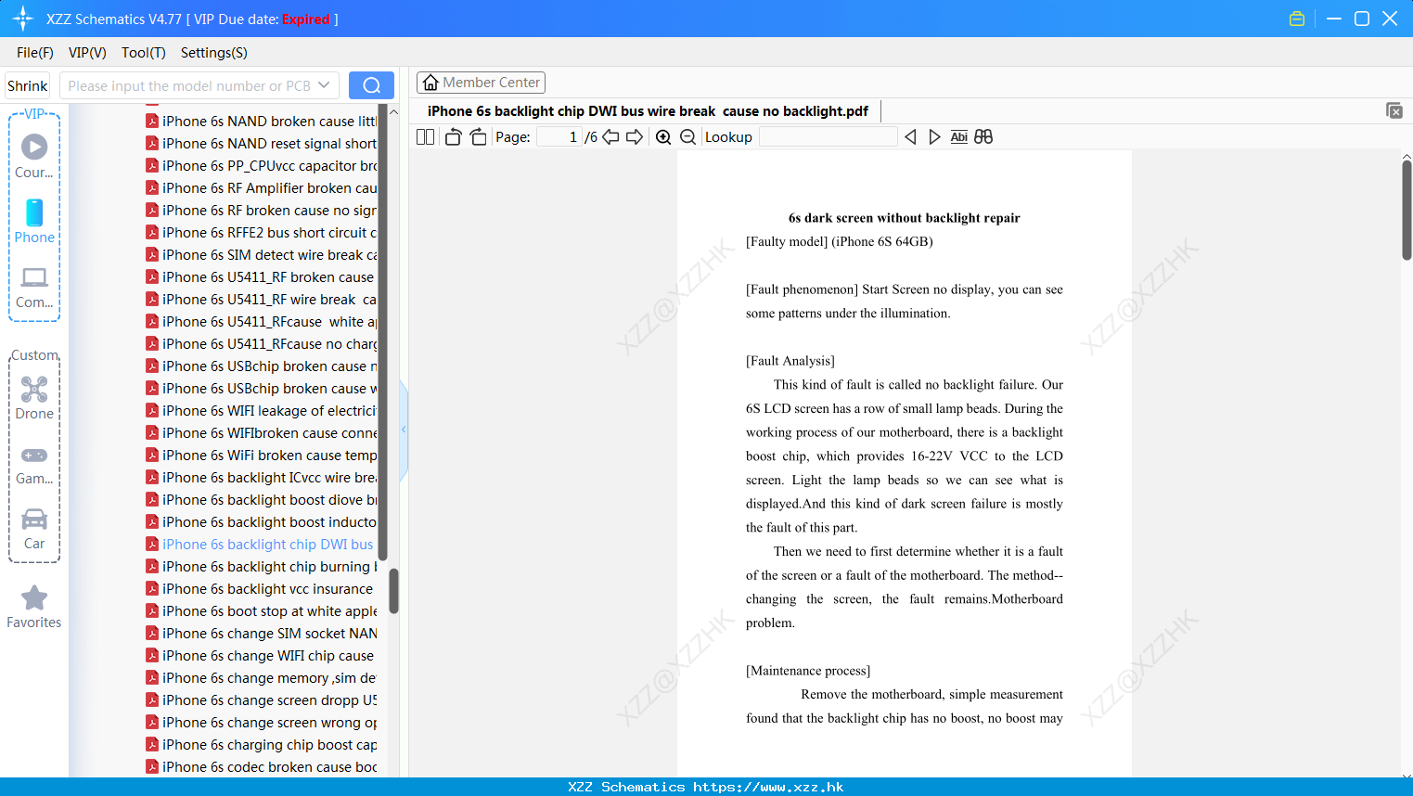Open the Tool(T) menu

144,53
